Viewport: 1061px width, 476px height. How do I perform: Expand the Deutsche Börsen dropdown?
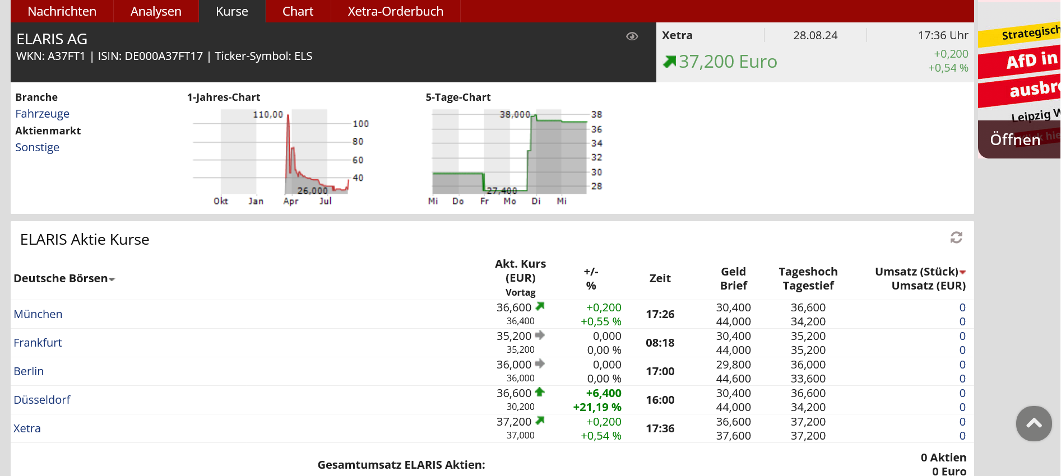[x=112, y=279]
